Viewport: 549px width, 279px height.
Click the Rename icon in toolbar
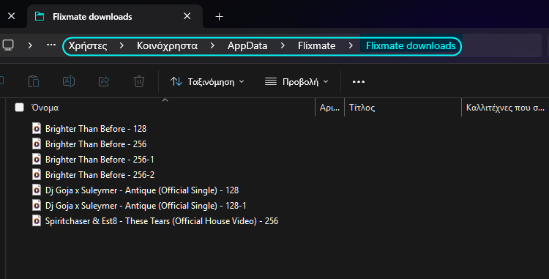(x=69, y=81)
